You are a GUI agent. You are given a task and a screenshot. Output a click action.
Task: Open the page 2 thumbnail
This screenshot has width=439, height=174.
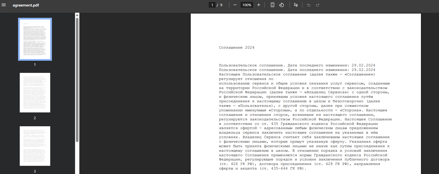[x=35, y=93]
